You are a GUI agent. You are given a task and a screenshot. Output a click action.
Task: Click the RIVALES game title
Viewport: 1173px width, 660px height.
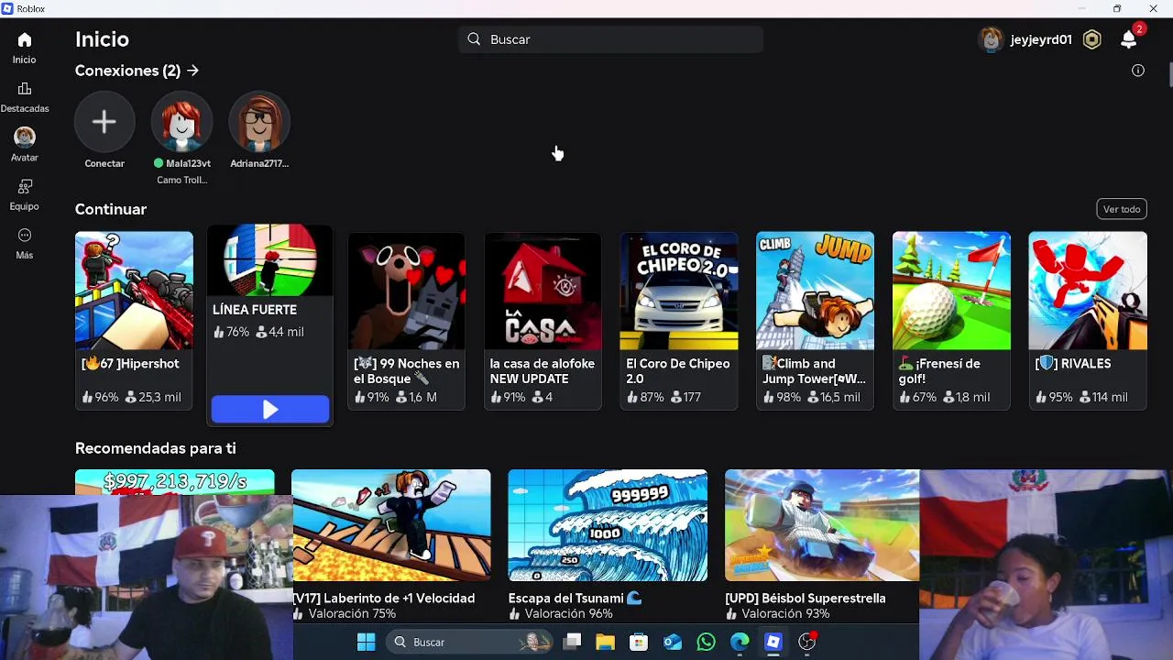click(x=1073, y=364)
